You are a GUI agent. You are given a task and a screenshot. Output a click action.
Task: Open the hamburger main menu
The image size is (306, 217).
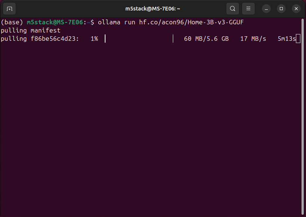click(x=248, y=8)
